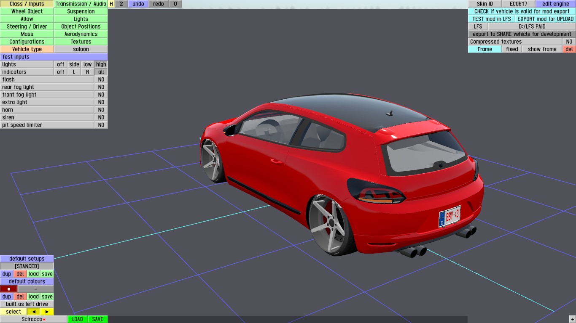Toggle built as left drive setting

27,304
